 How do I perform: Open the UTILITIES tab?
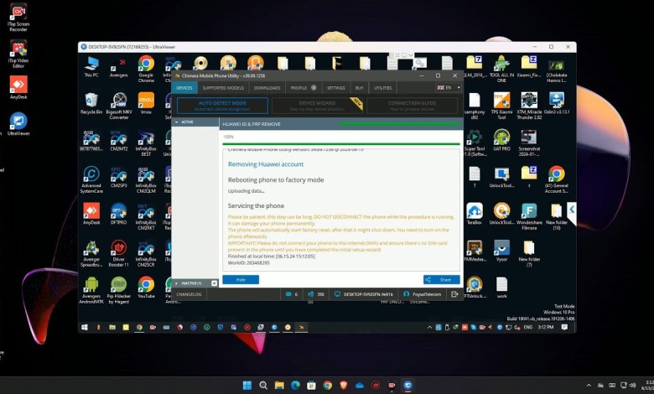(x=382, y=88)
